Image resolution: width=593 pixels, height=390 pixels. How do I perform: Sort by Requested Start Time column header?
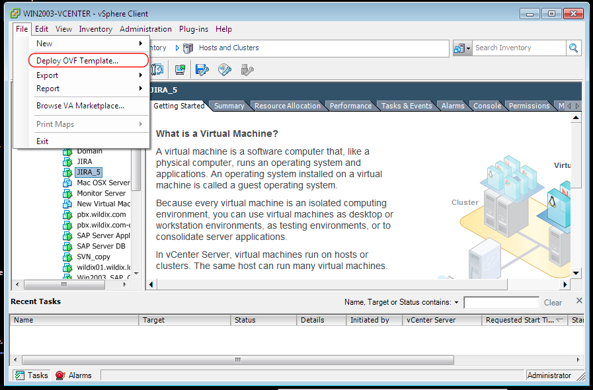tap(524, 320)
